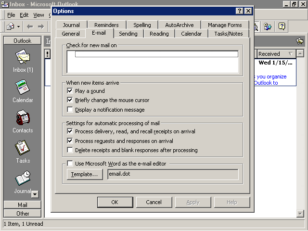Click the Other group button
The height and width of the screenshot is (231, 308).
tap(23, 214)
